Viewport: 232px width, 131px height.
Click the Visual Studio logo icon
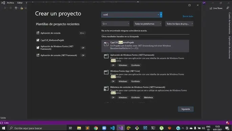pyautogui.click(x=3, y=3)
